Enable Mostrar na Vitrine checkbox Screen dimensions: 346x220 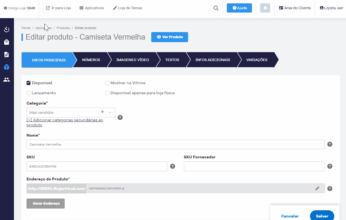point(107,83)
